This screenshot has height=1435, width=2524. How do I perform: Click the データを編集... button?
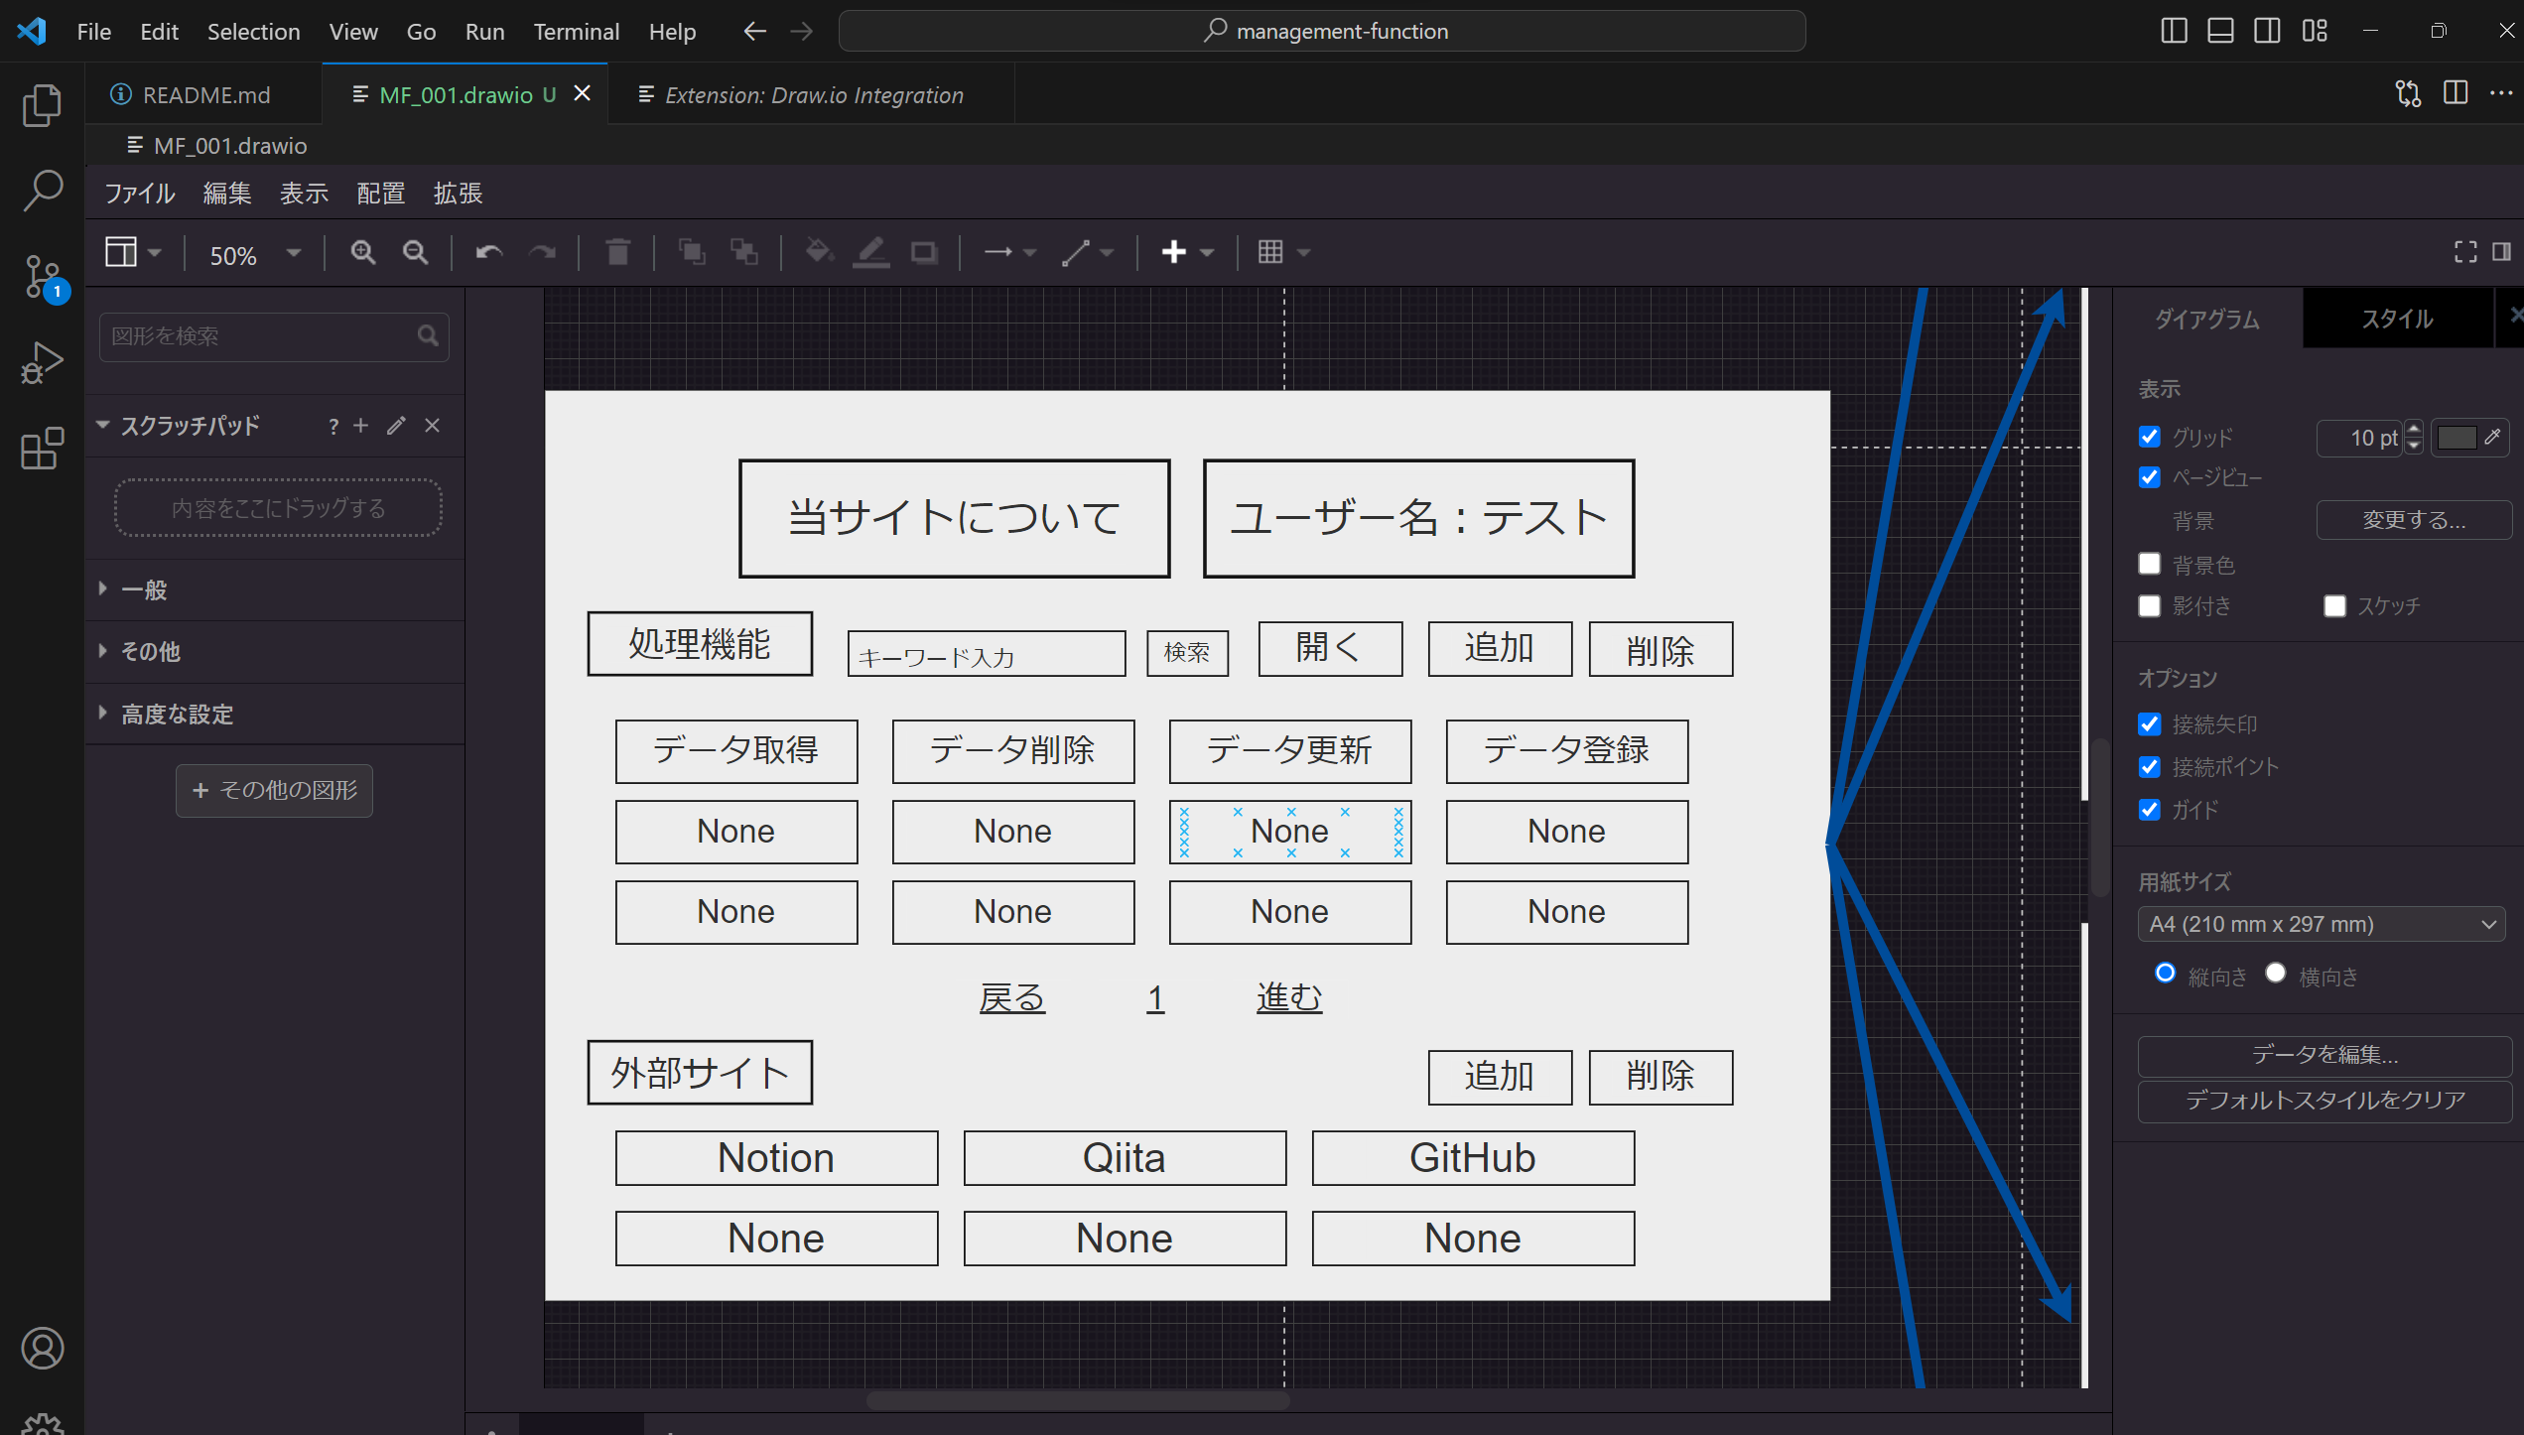click(x=2325, y=1055)
